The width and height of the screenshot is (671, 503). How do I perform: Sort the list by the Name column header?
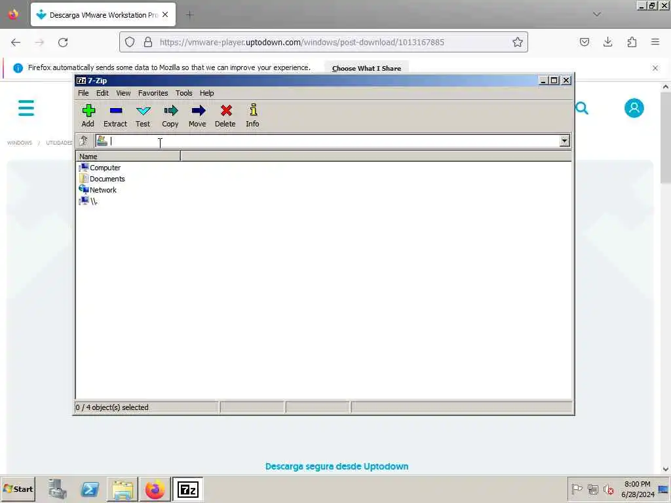tap(128, 156)
